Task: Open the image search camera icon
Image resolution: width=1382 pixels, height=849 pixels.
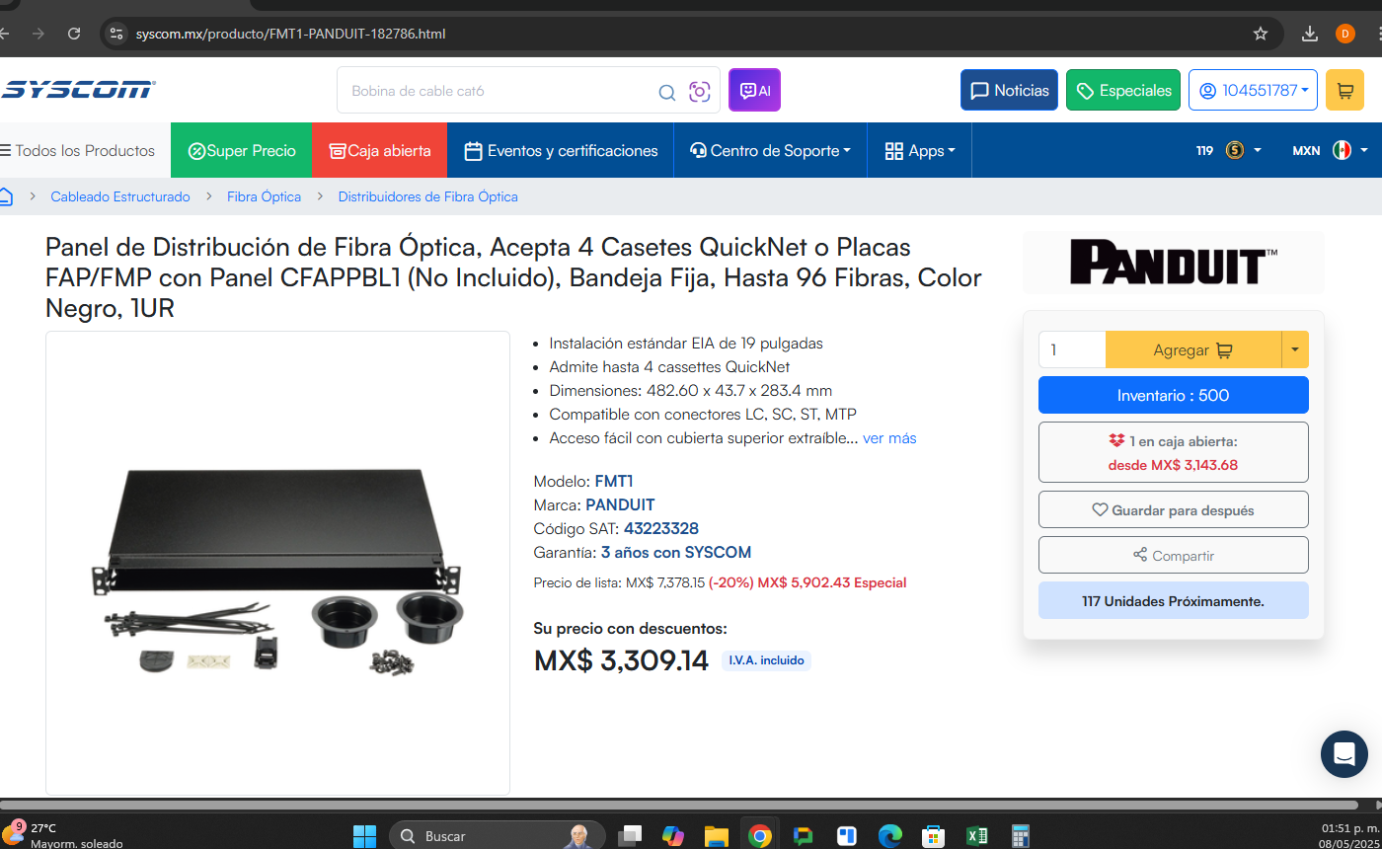Action: coord(699,92)
